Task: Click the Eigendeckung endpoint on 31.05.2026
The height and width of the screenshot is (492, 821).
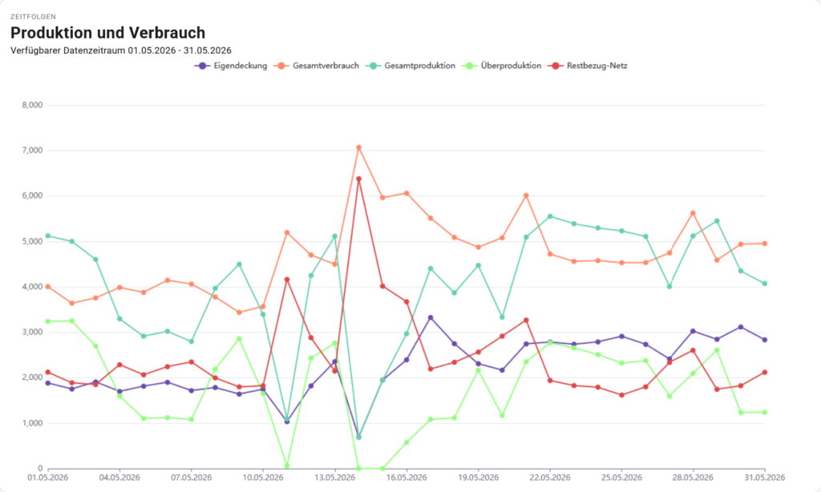Action: 765,340
